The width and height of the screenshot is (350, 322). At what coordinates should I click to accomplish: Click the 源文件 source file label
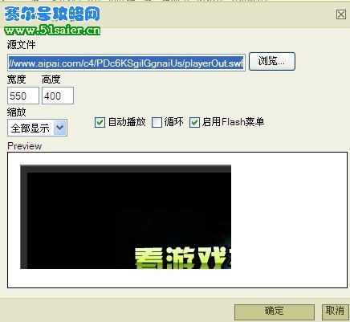tap(21, 45)
